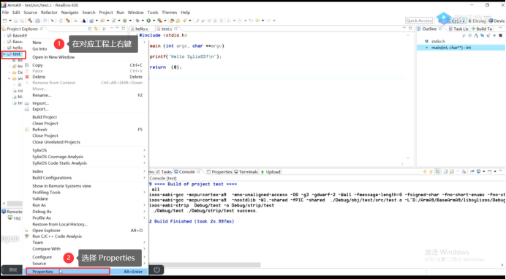Screen dimensions: 506x279
Task: Click the Quick Access search field
Action: point(419,21)
